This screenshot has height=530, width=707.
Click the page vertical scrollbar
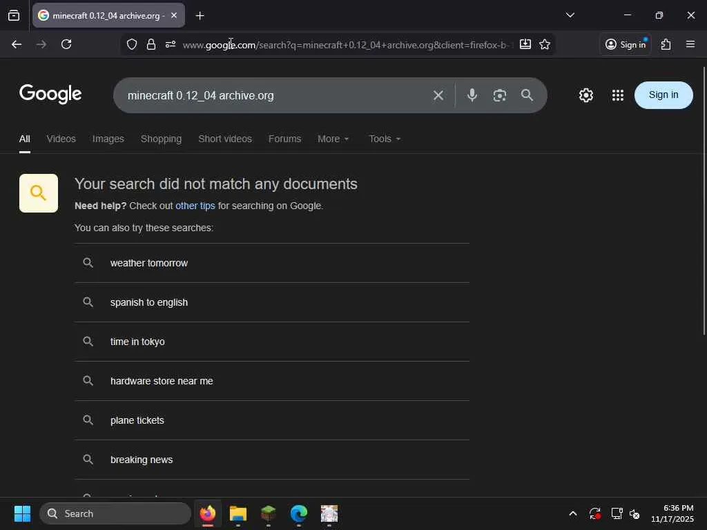coord(704,201)
